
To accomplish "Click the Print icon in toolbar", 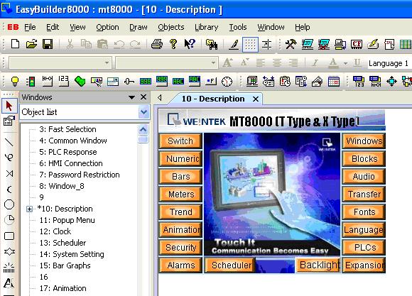I will click(157, 44).
